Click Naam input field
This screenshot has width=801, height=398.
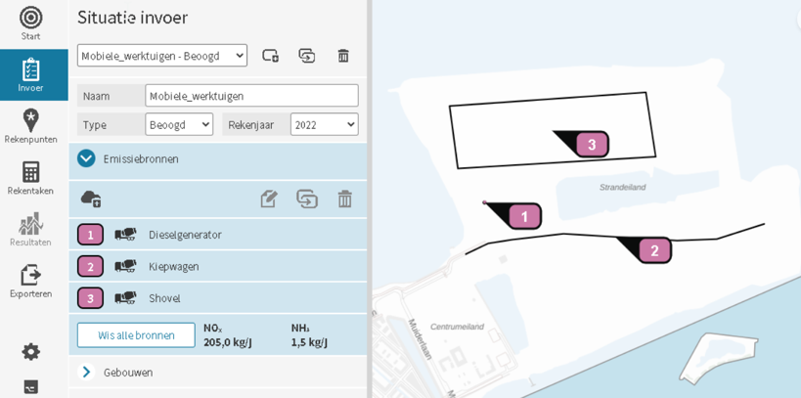coord(252,96)
